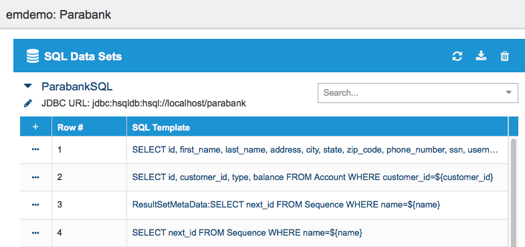Select the SELECT FROM Account SQL template

(313, 177)
